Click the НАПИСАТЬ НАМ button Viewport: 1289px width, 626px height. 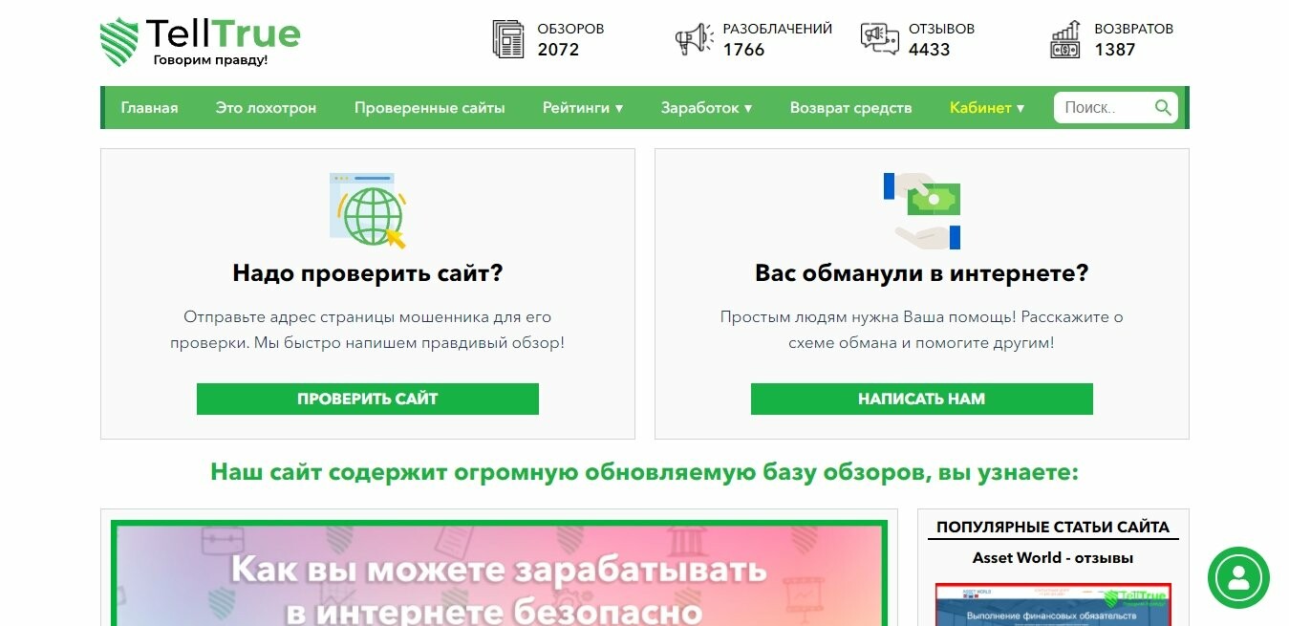pos(921,399)
